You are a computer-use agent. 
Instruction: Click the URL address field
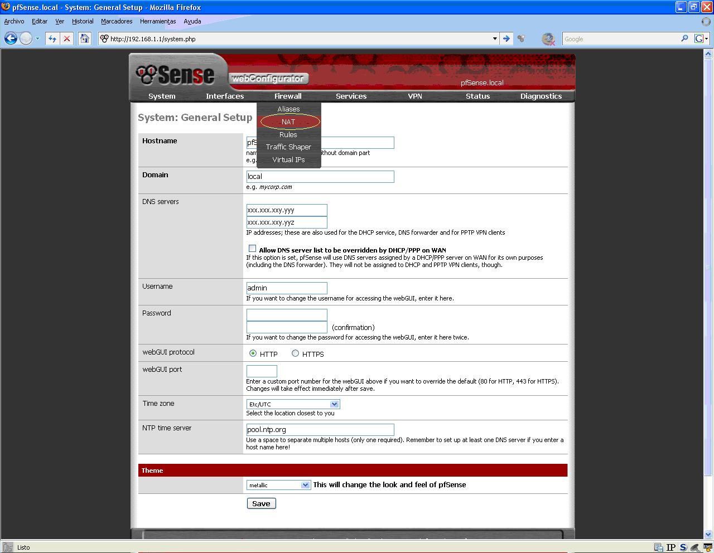pyautogui.click(x=300, y=39)
